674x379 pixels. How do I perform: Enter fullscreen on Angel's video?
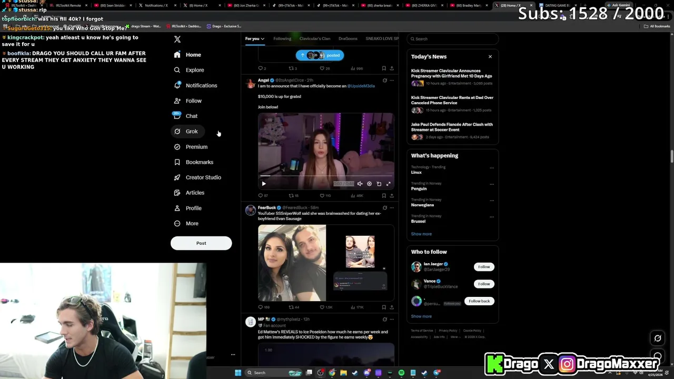tap(388, 184)
